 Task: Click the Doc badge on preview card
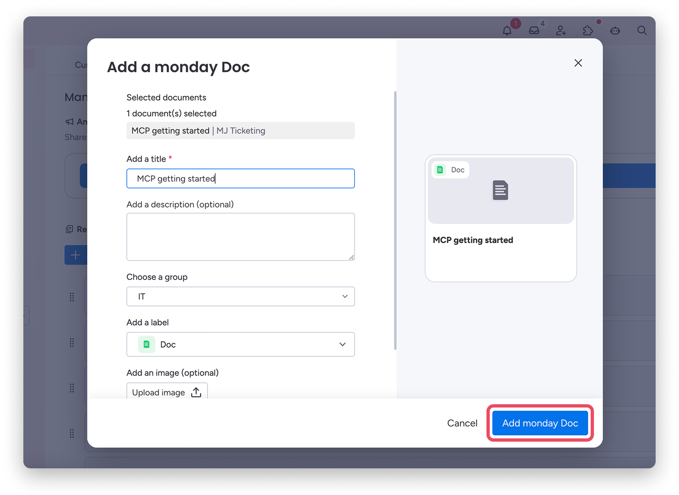pyautogui.click(x=450, y=170)
